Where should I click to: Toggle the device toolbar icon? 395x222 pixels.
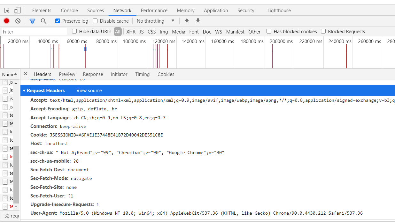tap(17, 11)
